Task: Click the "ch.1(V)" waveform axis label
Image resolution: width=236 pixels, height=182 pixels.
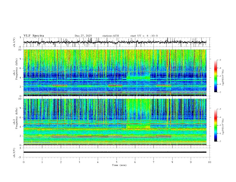Action: [x=14, y=42]
